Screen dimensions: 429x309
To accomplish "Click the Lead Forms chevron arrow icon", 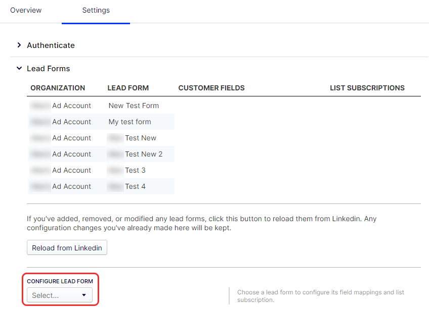I will pyautogui.click(x=19, y=69).
